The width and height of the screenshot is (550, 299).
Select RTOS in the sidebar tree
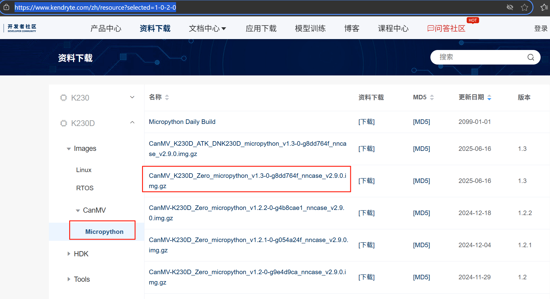coord(85,188)
